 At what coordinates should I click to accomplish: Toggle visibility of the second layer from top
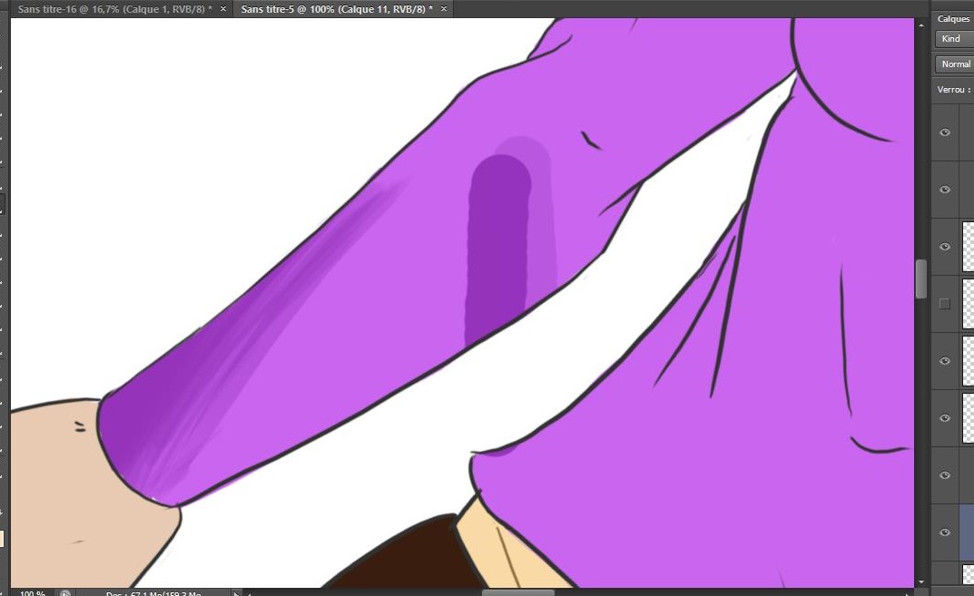coord(945,190)
